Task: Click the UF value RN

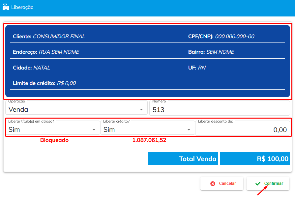Action: 202,68
